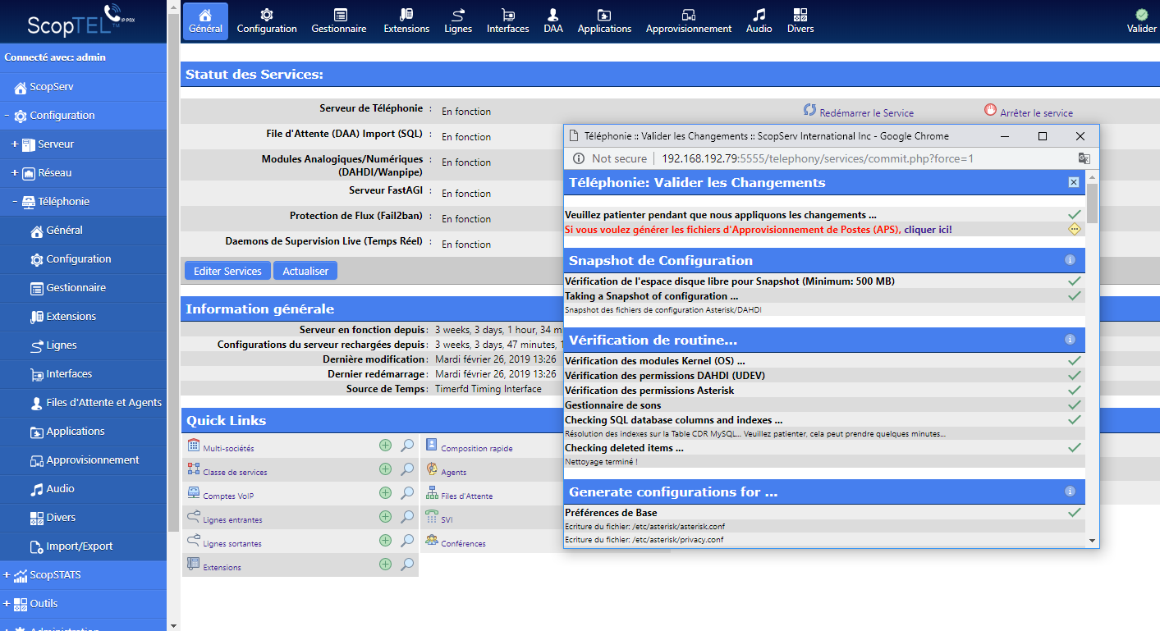Click the info icon in Snapshot de Configuration header
This screenshot has height=631, width=1160.
(x=1070, y=260)
